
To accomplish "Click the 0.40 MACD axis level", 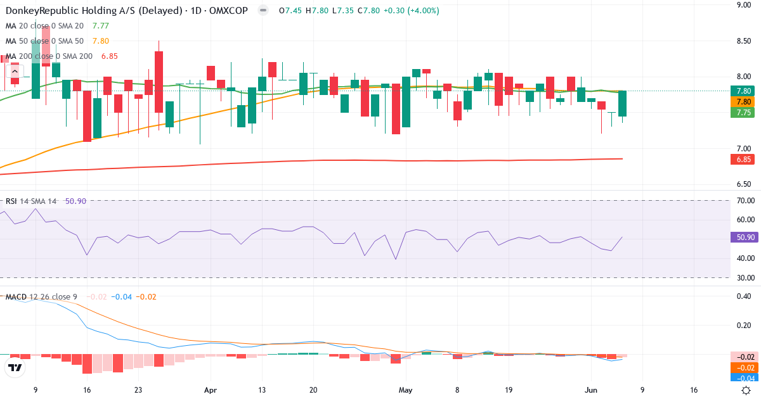I will pos(745,296).
